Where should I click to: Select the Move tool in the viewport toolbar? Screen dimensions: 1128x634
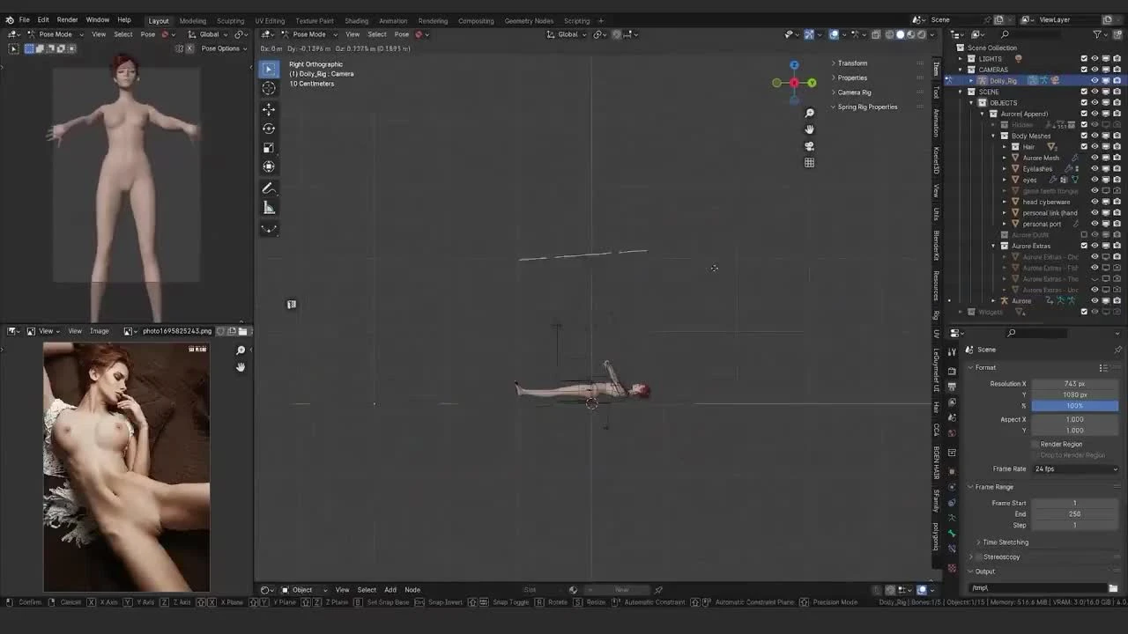tap(269, 109)
